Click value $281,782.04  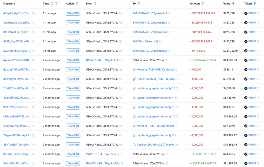231,51
